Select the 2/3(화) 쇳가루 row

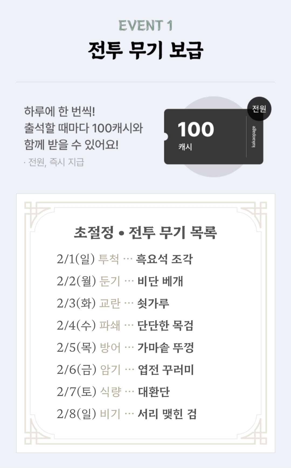tap(113, 304)
